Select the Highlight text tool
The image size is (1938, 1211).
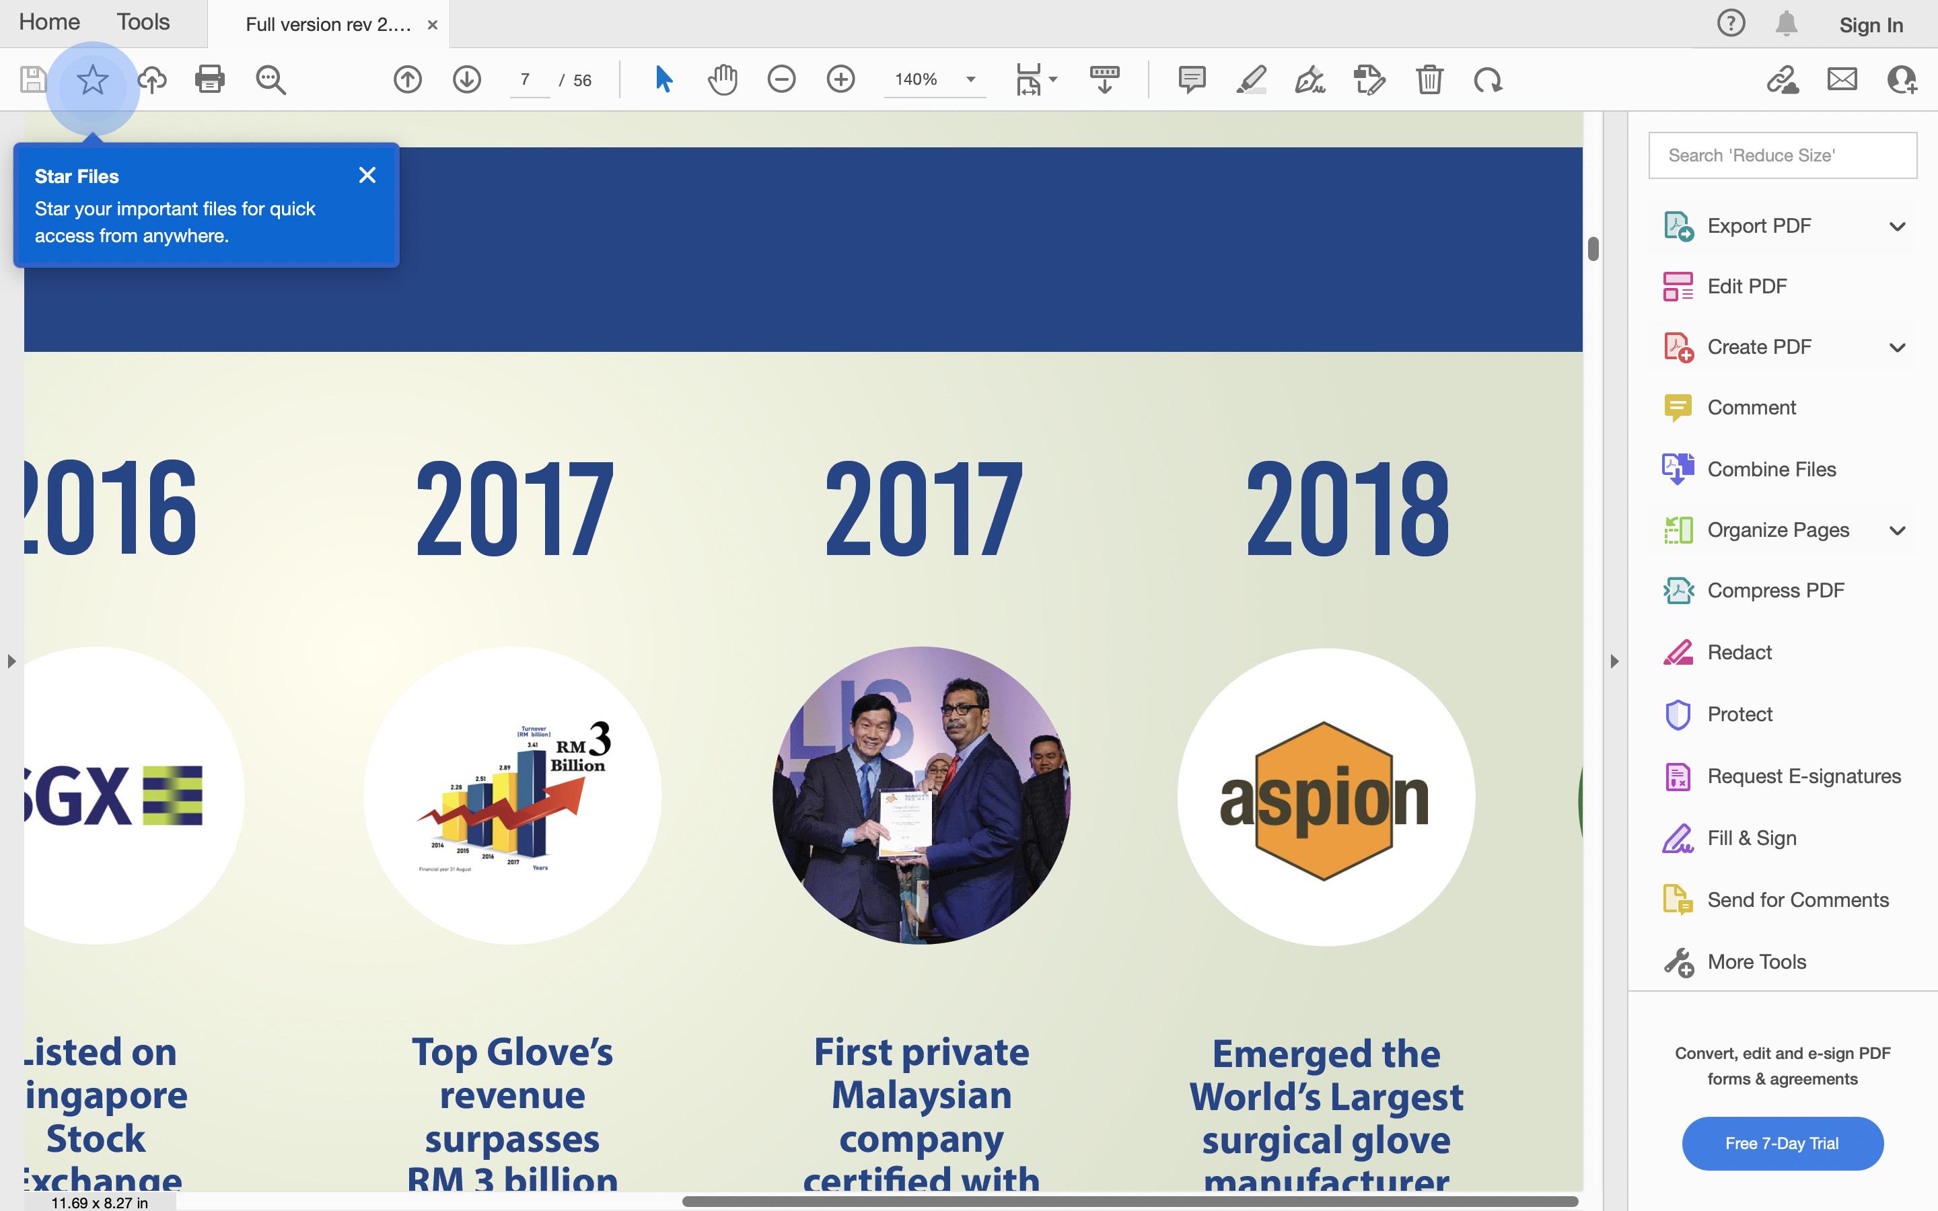pyautogui.click(x=1251, y=79)
